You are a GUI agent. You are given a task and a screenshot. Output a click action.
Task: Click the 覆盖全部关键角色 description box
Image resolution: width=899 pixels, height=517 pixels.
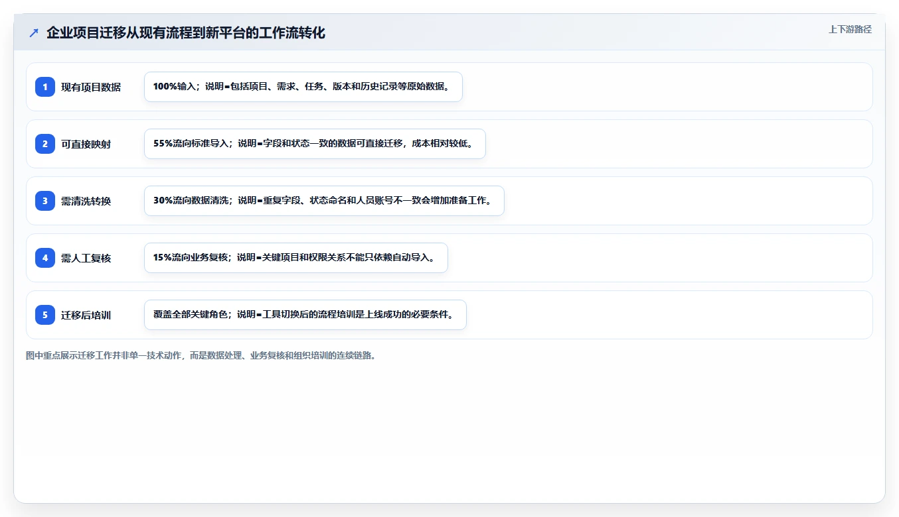point(305,315)
